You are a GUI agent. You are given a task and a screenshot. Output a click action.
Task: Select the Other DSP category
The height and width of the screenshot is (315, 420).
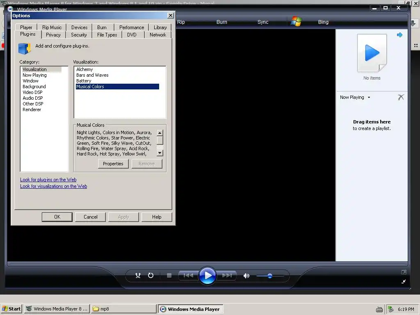[33, 104]
